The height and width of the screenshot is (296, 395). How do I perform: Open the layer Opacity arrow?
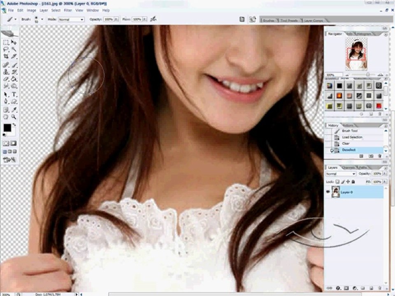385,173
